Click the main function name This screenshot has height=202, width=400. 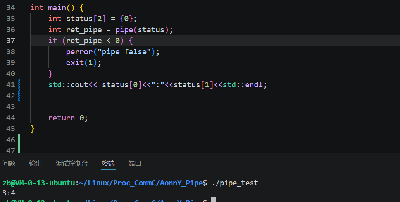pos(57,8)
